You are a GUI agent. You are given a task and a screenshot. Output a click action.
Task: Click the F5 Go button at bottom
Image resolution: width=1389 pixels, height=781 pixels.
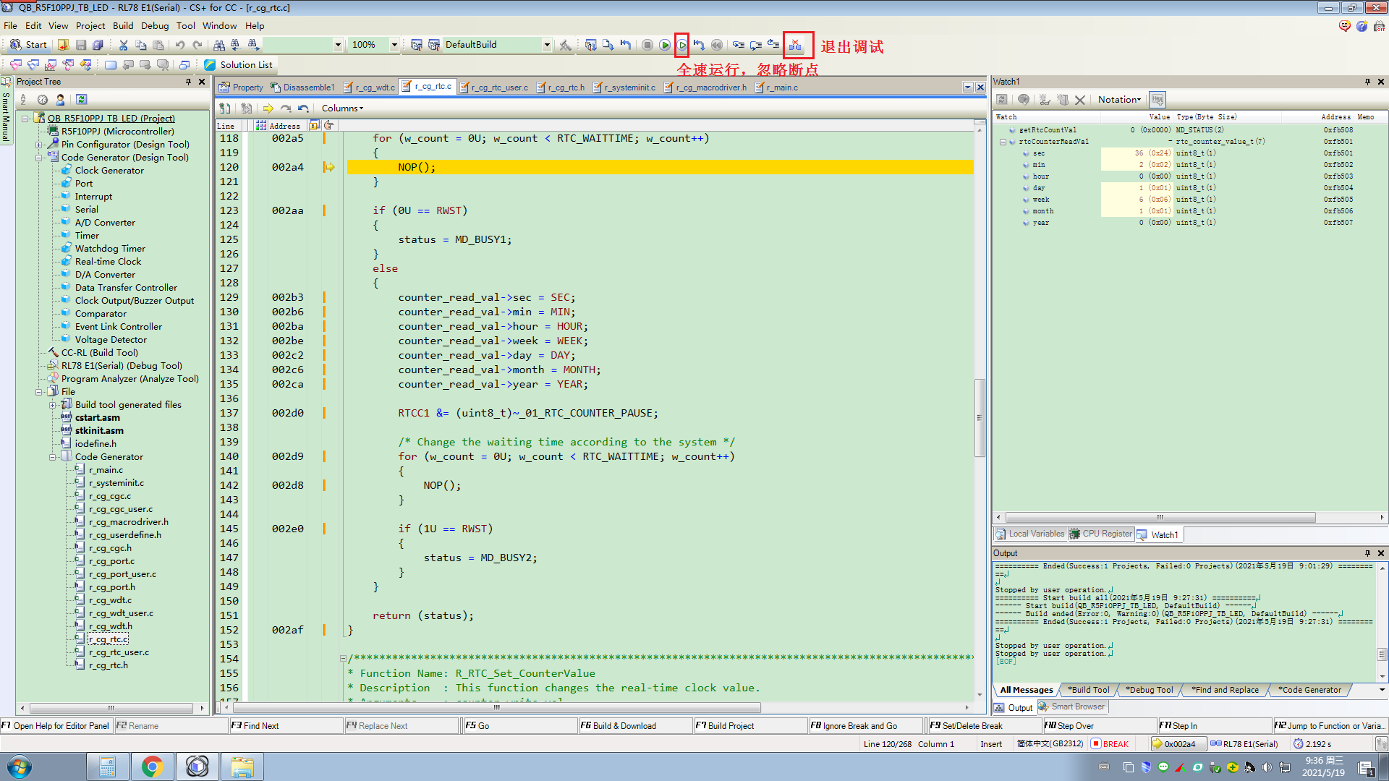[x=519, y=725]
